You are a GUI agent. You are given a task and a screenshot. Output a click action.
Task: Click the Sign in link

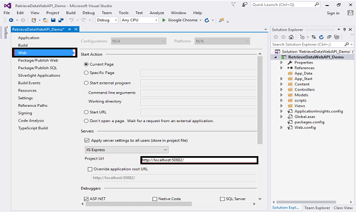click(333, 13)
